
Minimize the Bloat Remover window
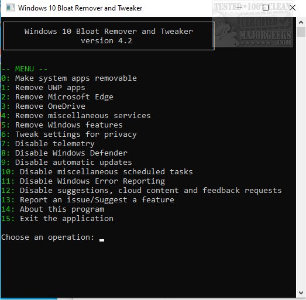[239, 8]
